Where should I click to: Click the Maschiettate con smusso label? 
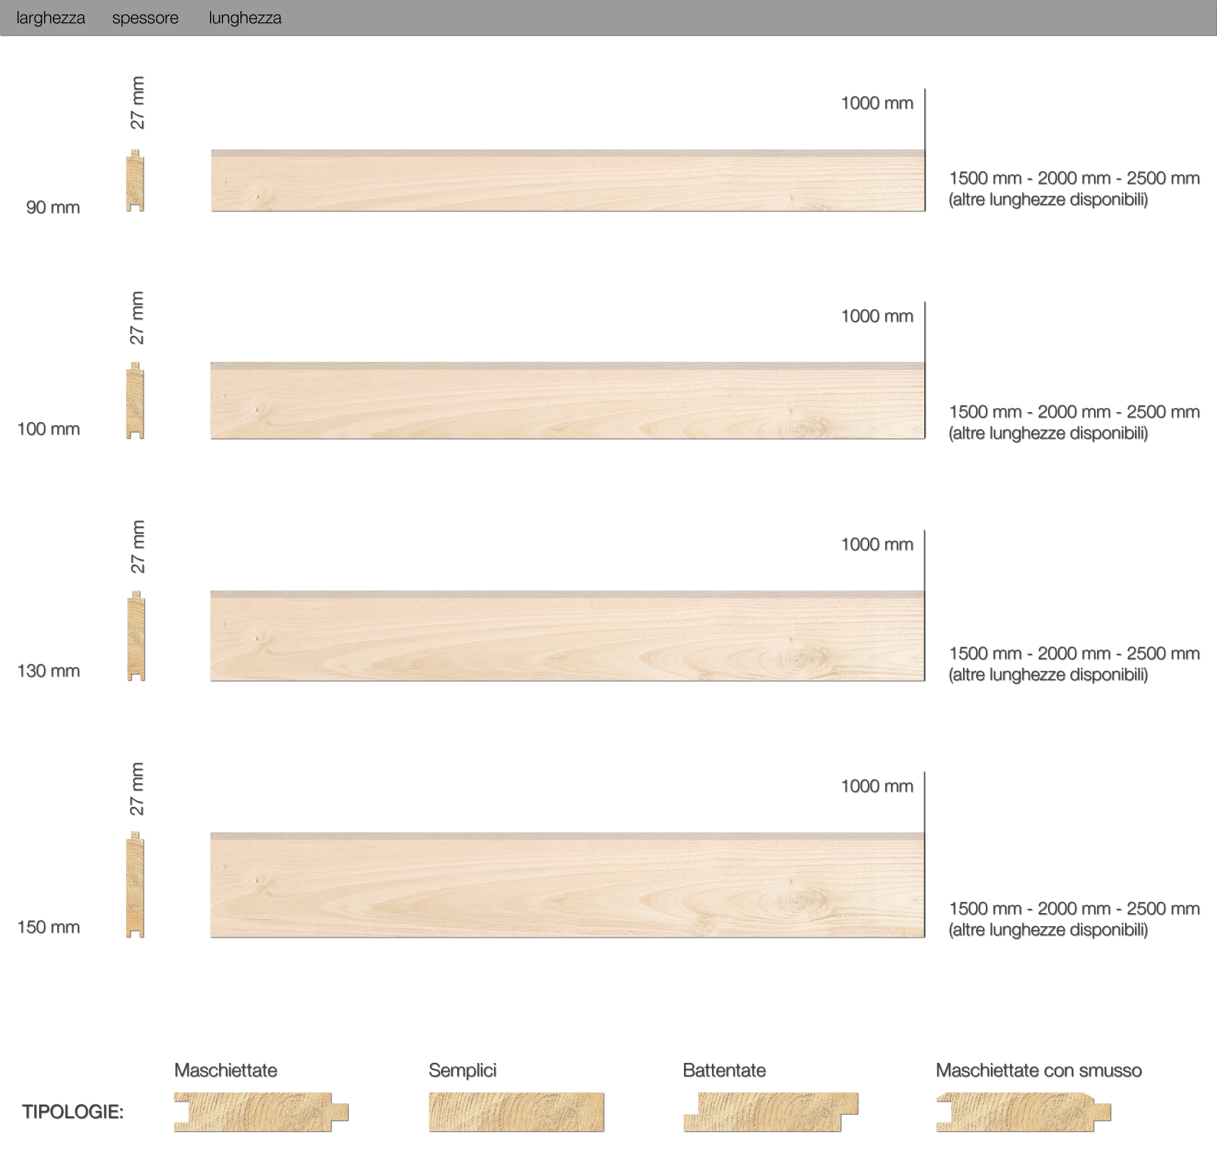[x=1039, y=1070]
